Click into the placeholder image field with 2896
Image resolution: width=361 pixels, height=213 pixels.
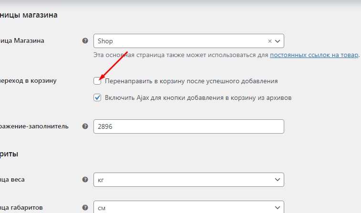(x=189, y=126)
